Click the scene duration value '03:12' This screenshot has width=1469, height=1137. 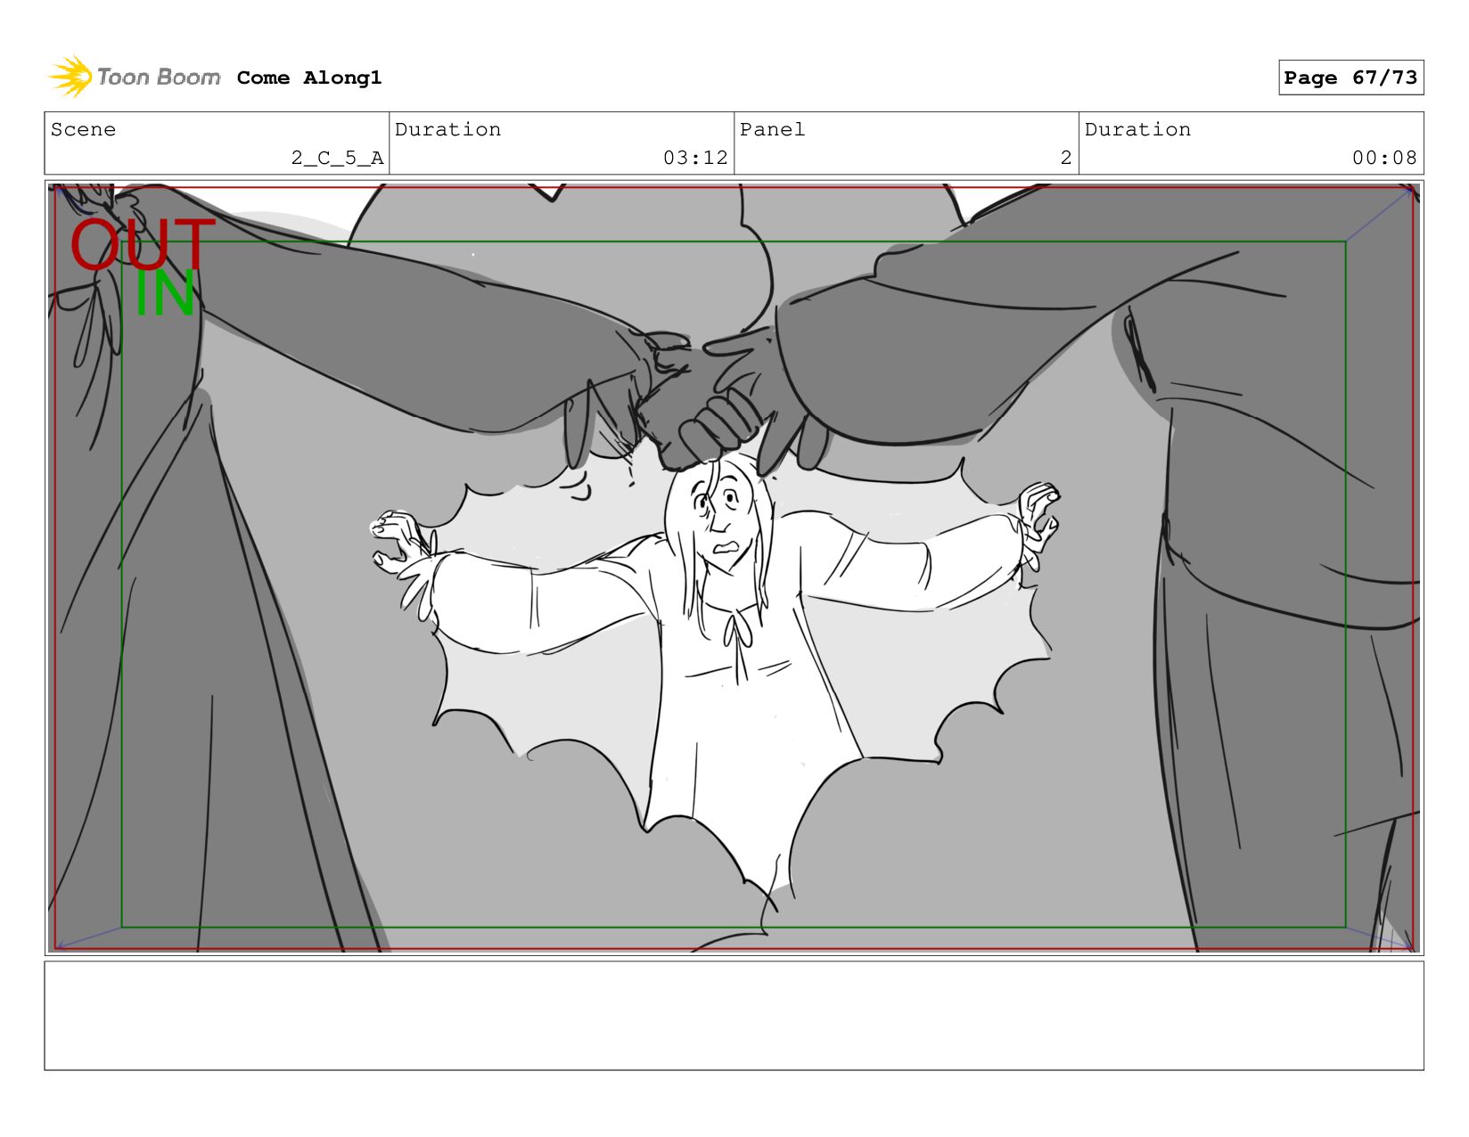(x=695, y=158)
